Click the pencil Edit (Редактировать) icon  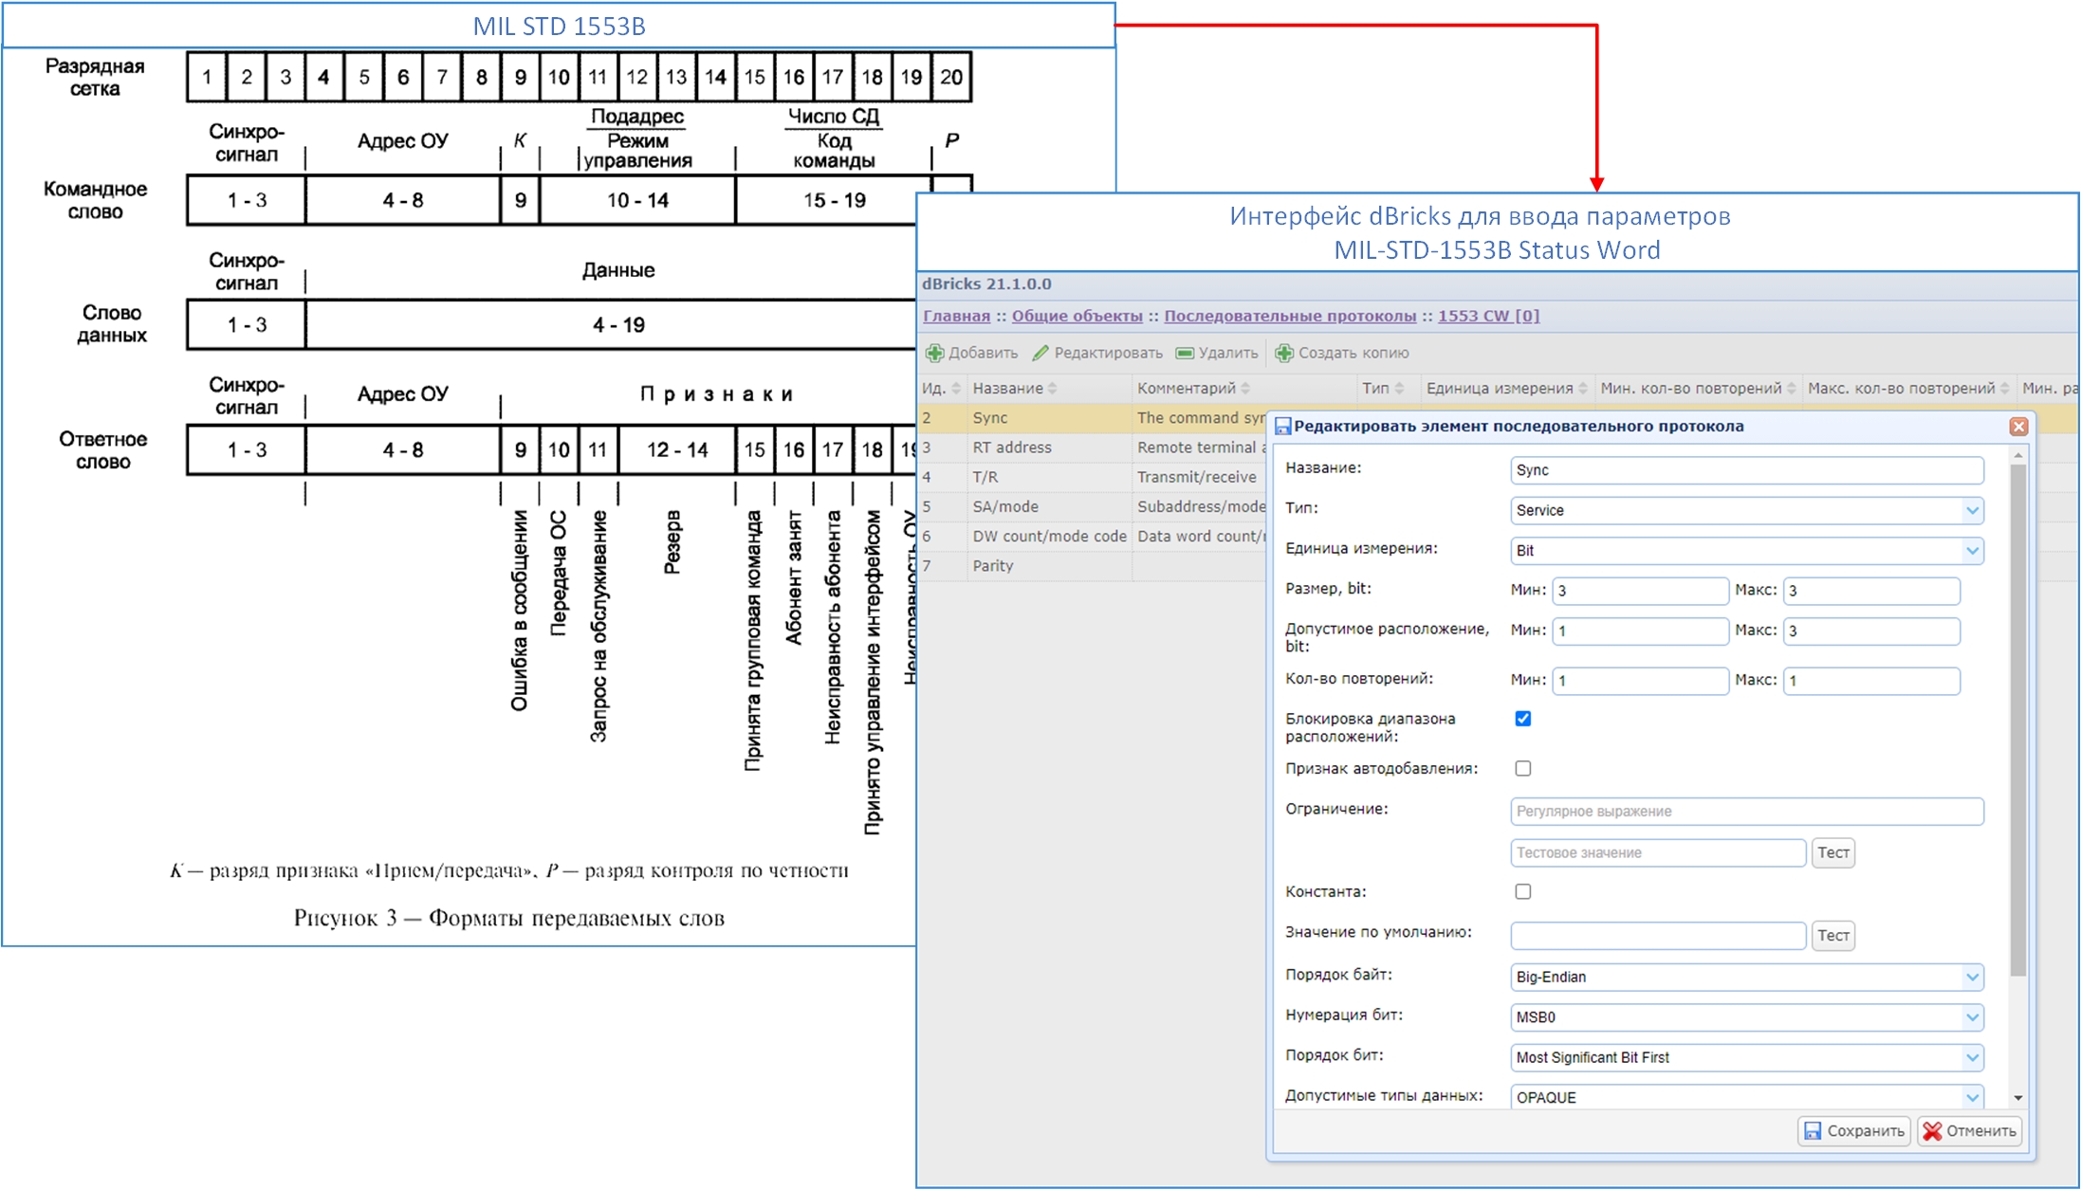tap(1040, 354)
